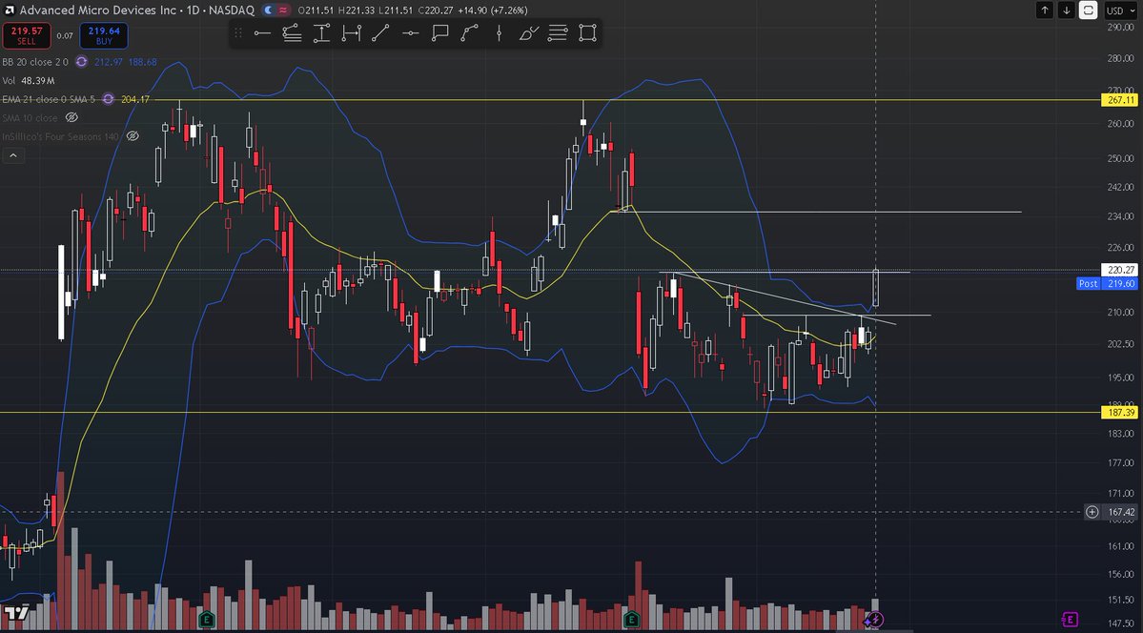This screenshot has width=1143, height=633.
Task: Click the +14.90 (+7.26%) change value
Action: [x=493, y=10]
